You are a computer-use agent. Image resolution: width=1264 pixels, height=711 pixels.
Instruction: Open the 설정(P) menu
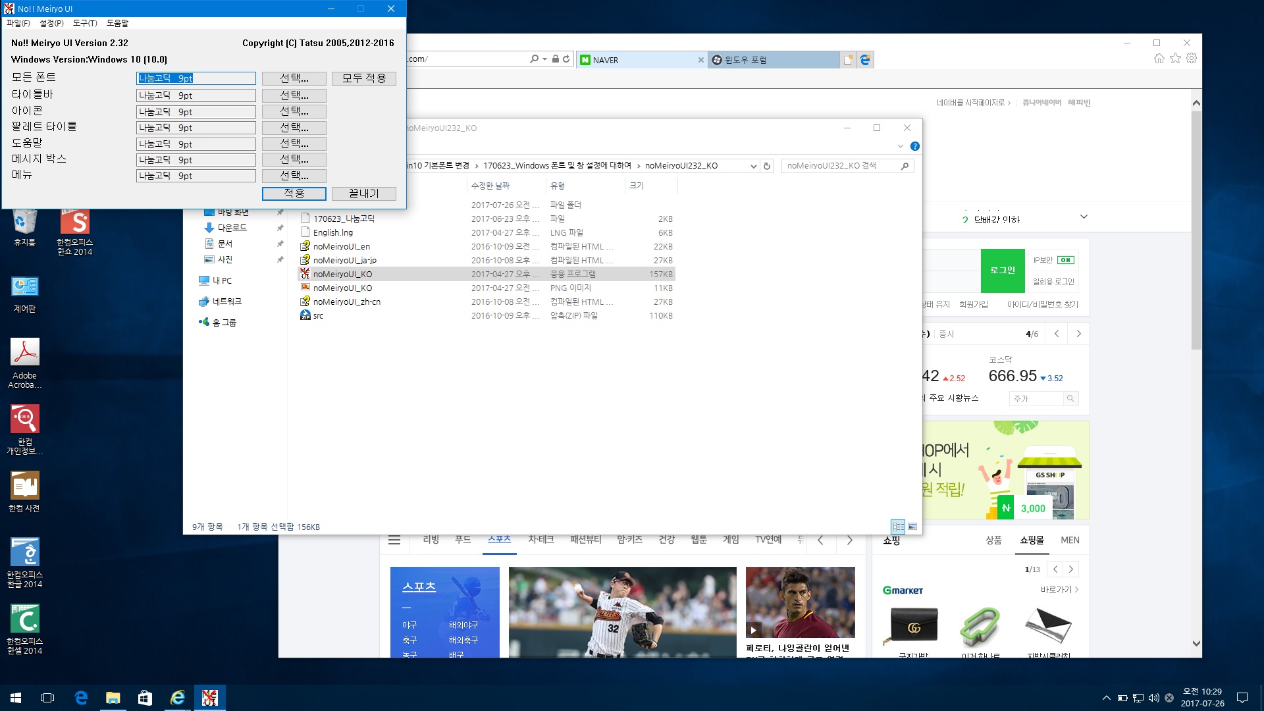[x=51, y=23]
